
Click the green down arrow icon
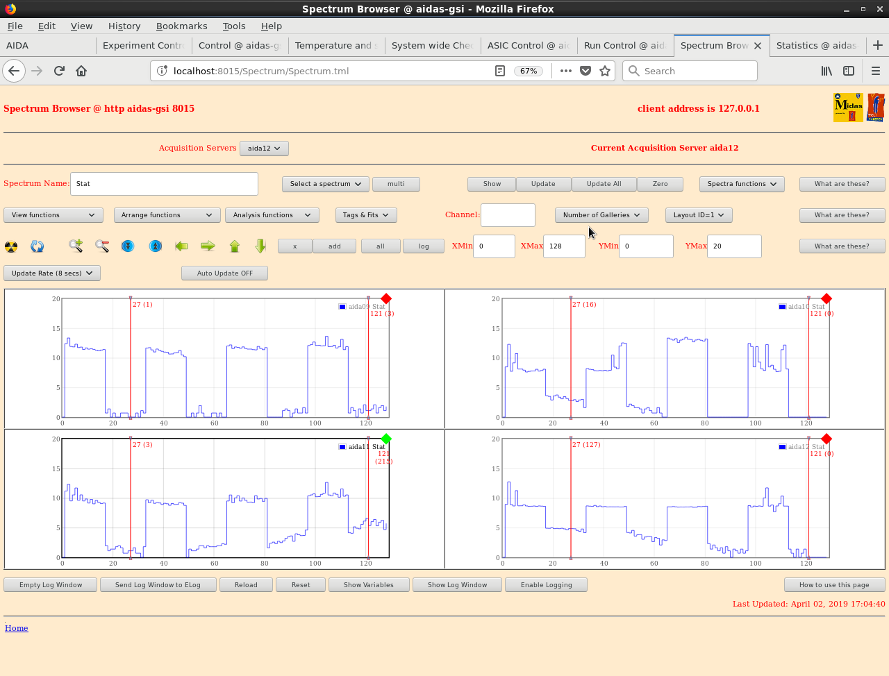click(x=260, y=246)
